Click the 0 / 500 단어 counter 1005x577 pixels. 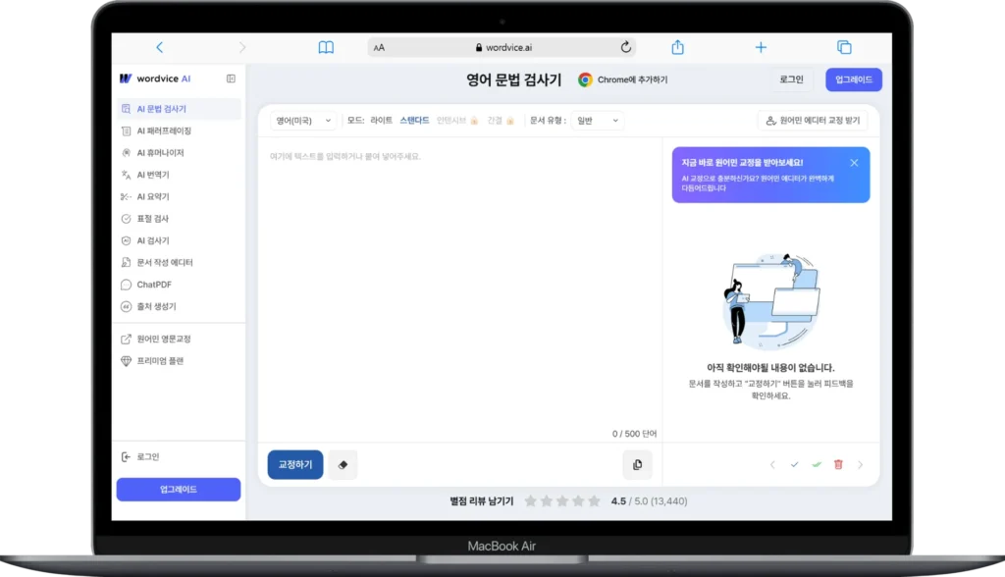[x=634, y=434]
